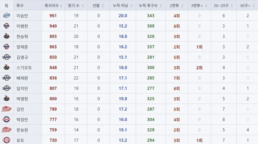Click 혹사지수 value 777
The height and width of the screenshot is (144, 258).
pos(53,120)
